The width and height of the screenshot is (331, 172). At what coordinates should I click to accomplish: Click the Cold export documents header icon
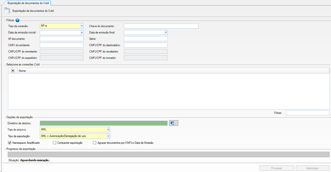[7, 11]
